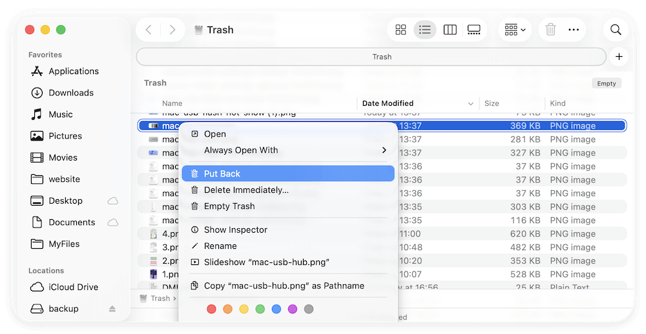Copy "mac-usb-hub.png" as Pathname
Viewport: 646px width, 334px height.
pos(288,286)
